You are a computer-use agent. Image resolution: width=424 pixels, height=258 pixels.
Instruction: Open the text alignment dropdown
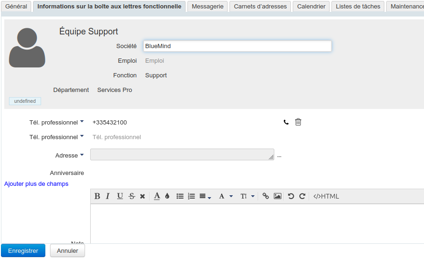coord(205,196)
